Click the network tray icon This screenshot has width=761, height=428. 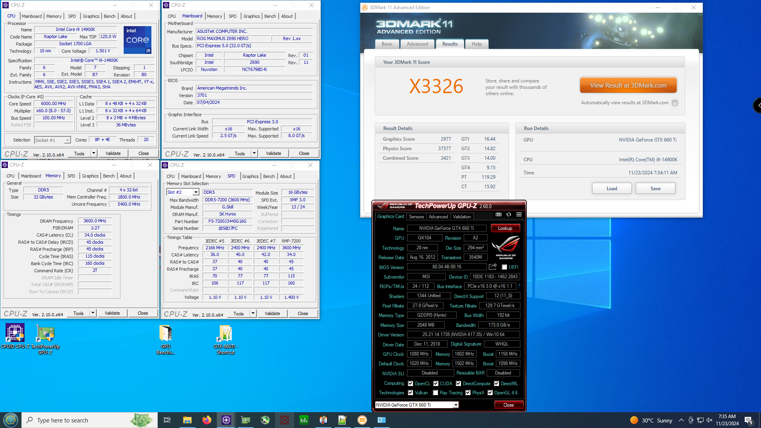tap(700, 420)
